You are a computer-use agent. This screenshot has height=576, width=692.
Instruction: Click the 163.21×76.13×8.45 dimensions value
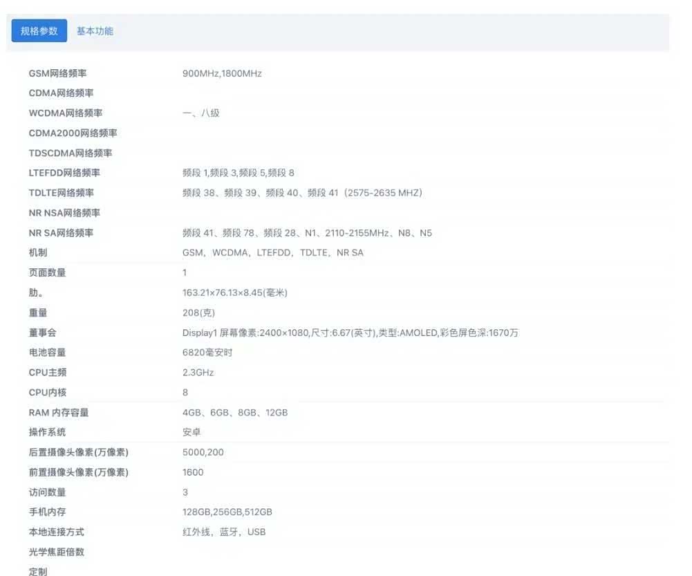[234, 292]
